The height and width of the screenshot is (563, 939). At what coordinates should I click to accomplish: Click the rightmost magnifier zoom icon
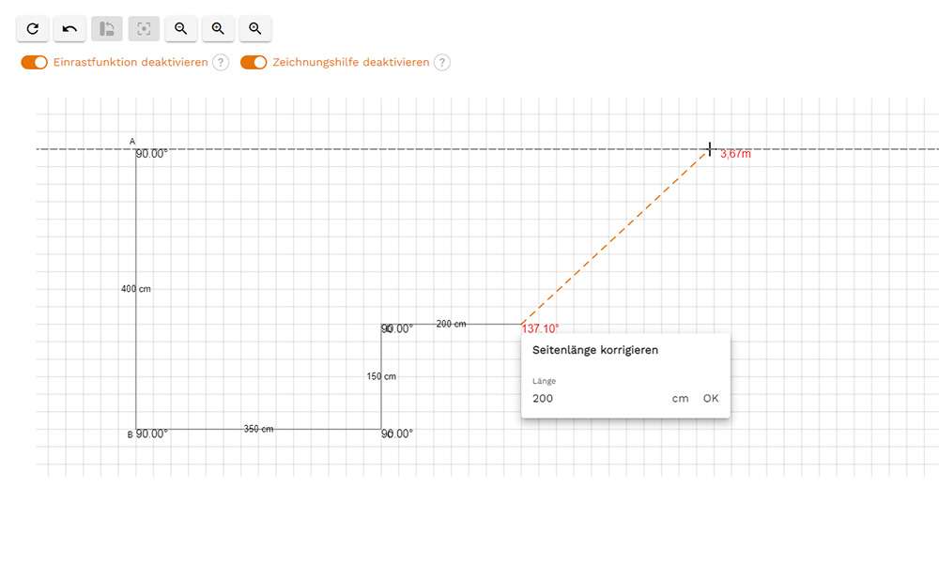coord(254,28)
